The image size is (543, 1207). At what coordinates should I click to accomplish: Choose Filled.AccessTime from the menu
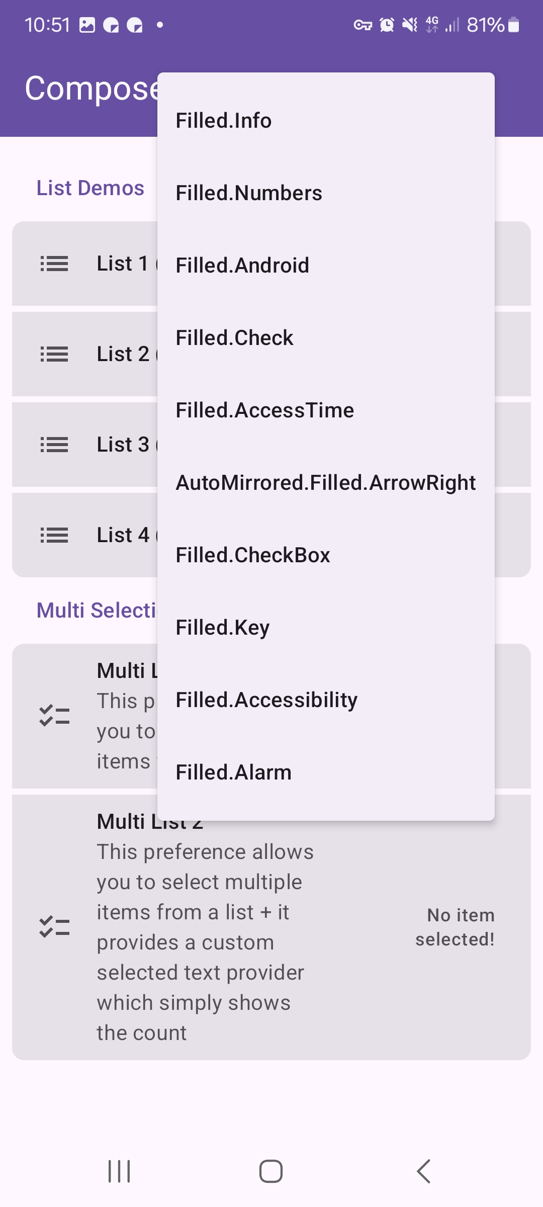click(326, 410)
